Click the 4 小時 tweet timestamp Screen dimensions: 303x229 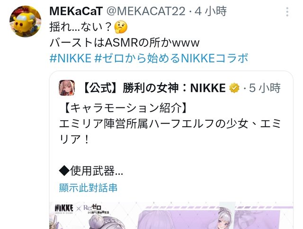coord(210,11)
